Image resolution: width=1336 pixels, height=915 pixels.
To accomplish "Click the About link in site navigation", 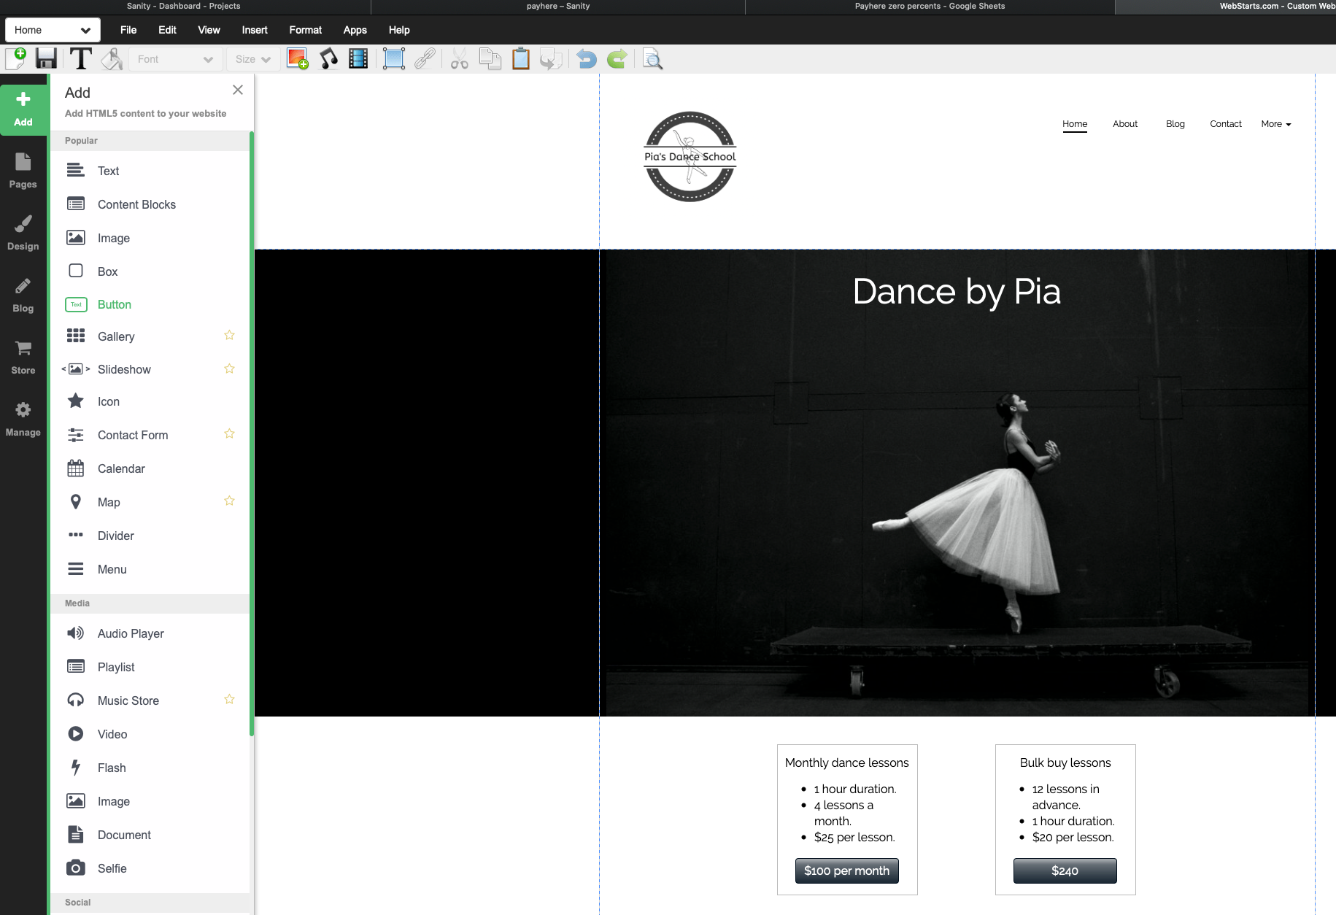I will [x=1125, y=124].
